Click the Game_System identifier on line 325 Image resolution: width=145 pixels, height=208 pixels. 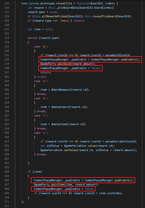coord(30,4)
